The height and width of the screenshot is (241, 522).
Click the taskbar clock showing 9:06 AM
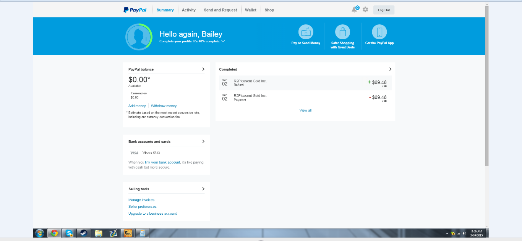477,233
